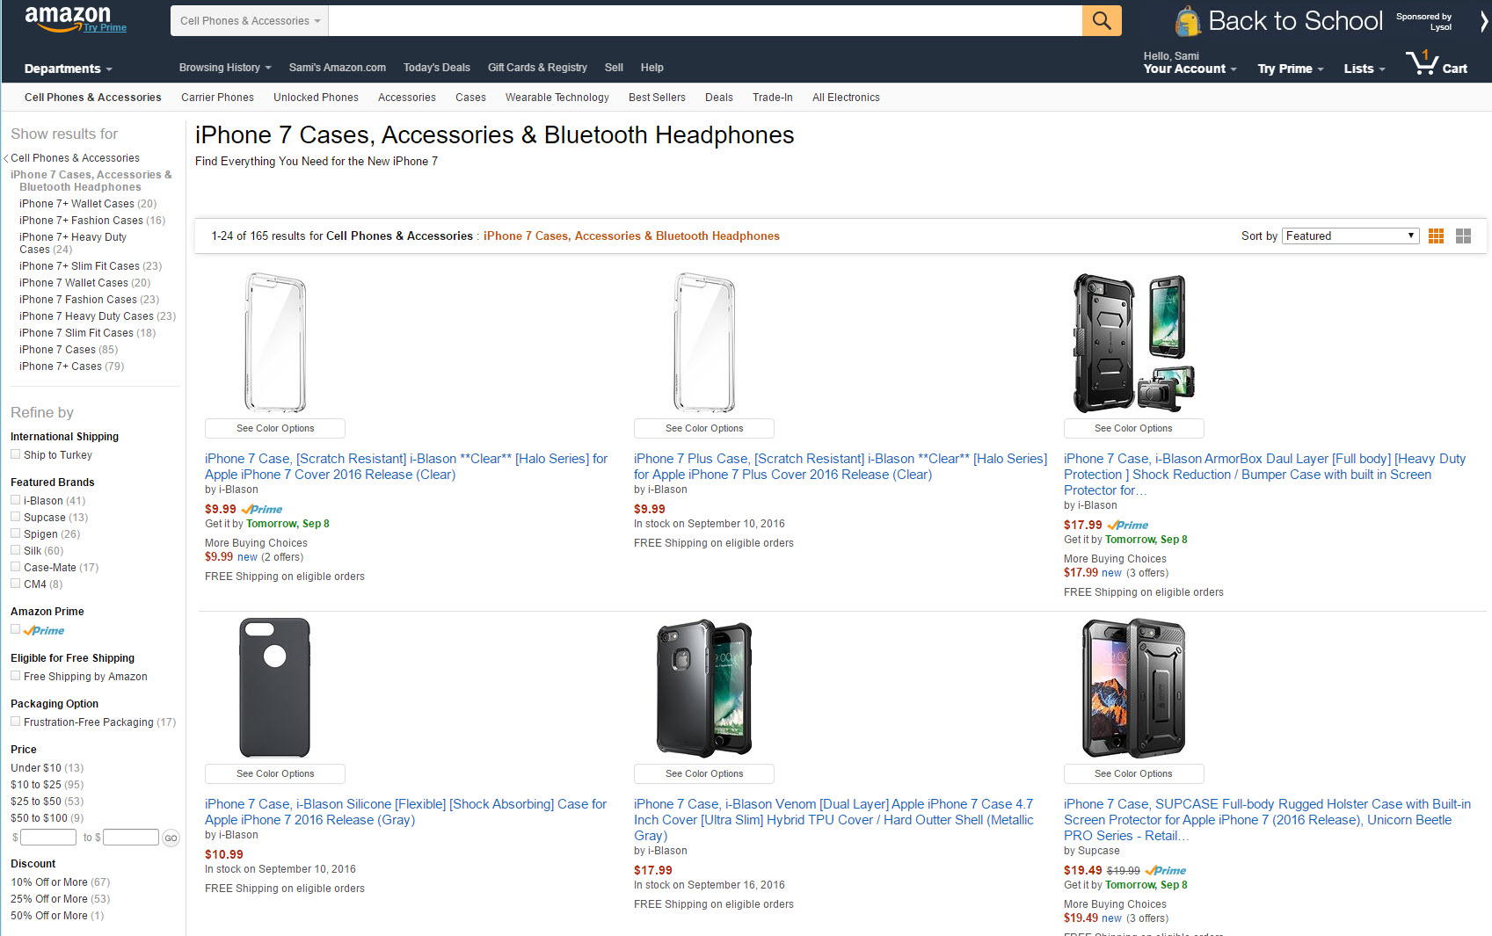Image resolution: width=1492 pixels, height=936 pixels.
Task: Click the Amazon logo
Action: (x=68, y=18)
